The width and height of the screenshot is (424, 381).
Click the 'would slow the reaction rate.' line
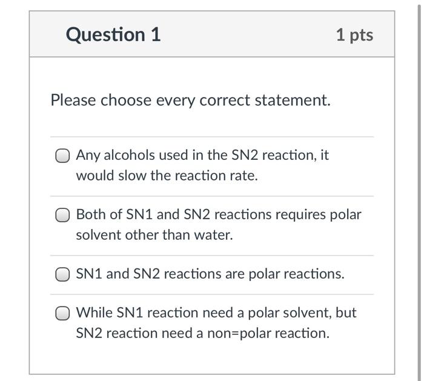point(167,176)
